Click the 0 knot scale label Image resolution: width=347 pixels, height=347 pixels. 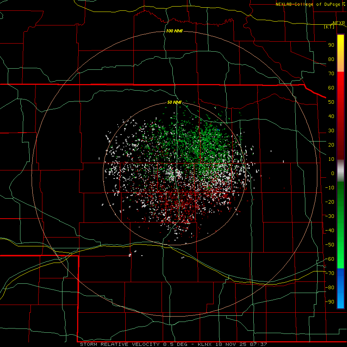[333, 173]
